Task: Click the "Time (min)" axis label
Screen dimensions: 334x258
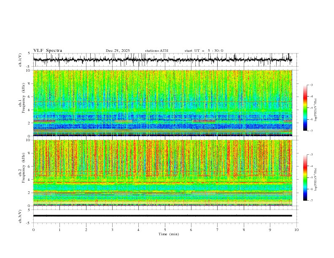Action: coord(169,234)
